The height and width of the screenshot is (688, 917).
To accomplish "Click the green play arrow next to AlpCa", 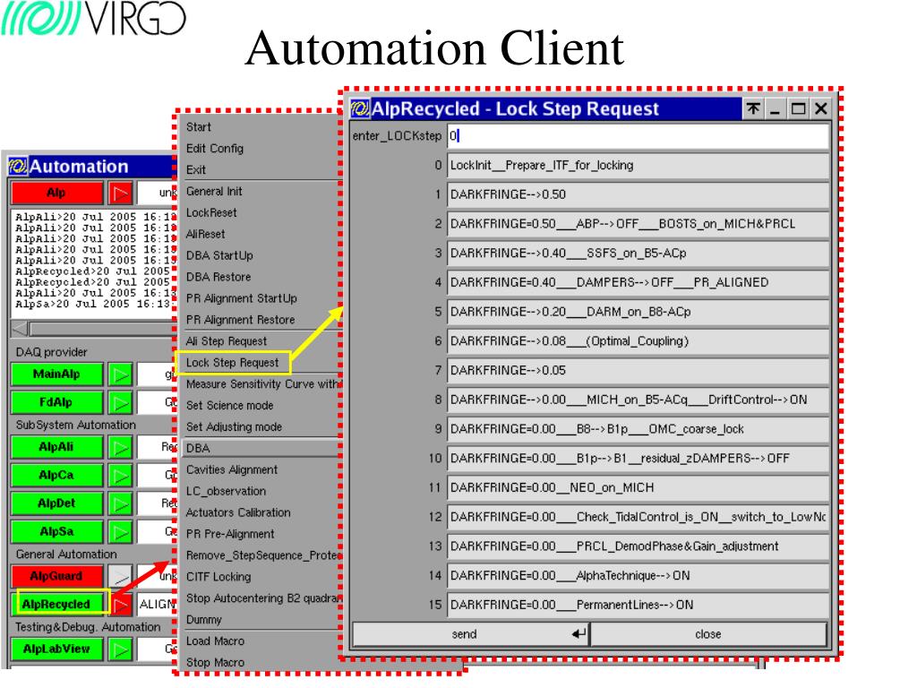I will (x=121, y=476).
